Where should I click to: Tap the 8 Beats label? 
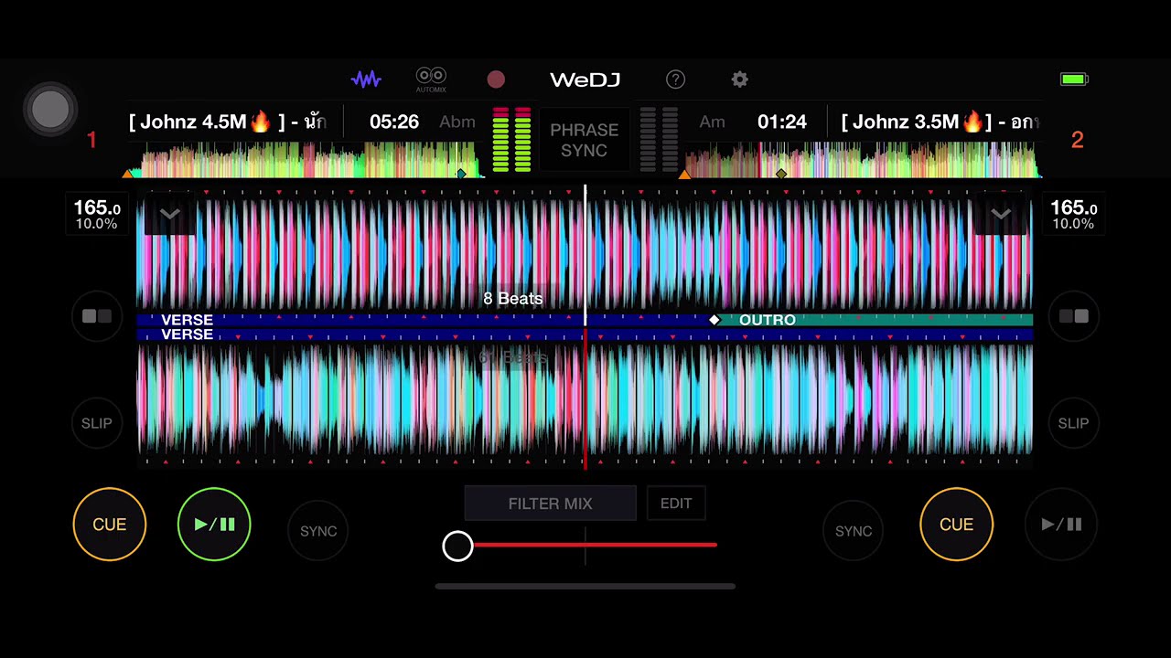point(512,299)
